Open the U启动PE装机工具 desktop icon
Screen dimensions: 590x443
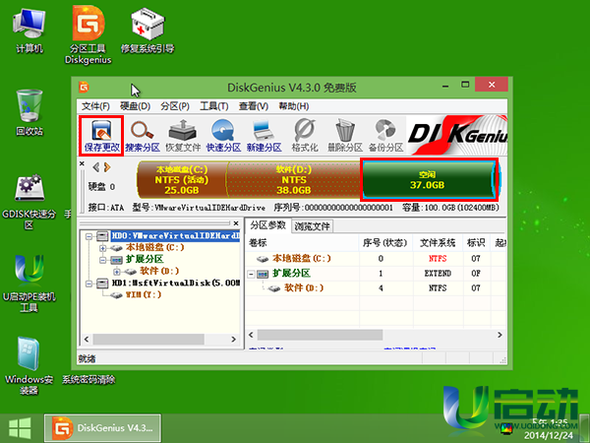[x=29, y=284]
